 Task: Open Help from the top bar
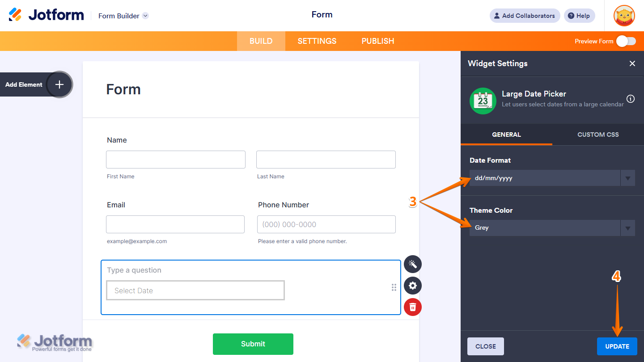[579, 16]
